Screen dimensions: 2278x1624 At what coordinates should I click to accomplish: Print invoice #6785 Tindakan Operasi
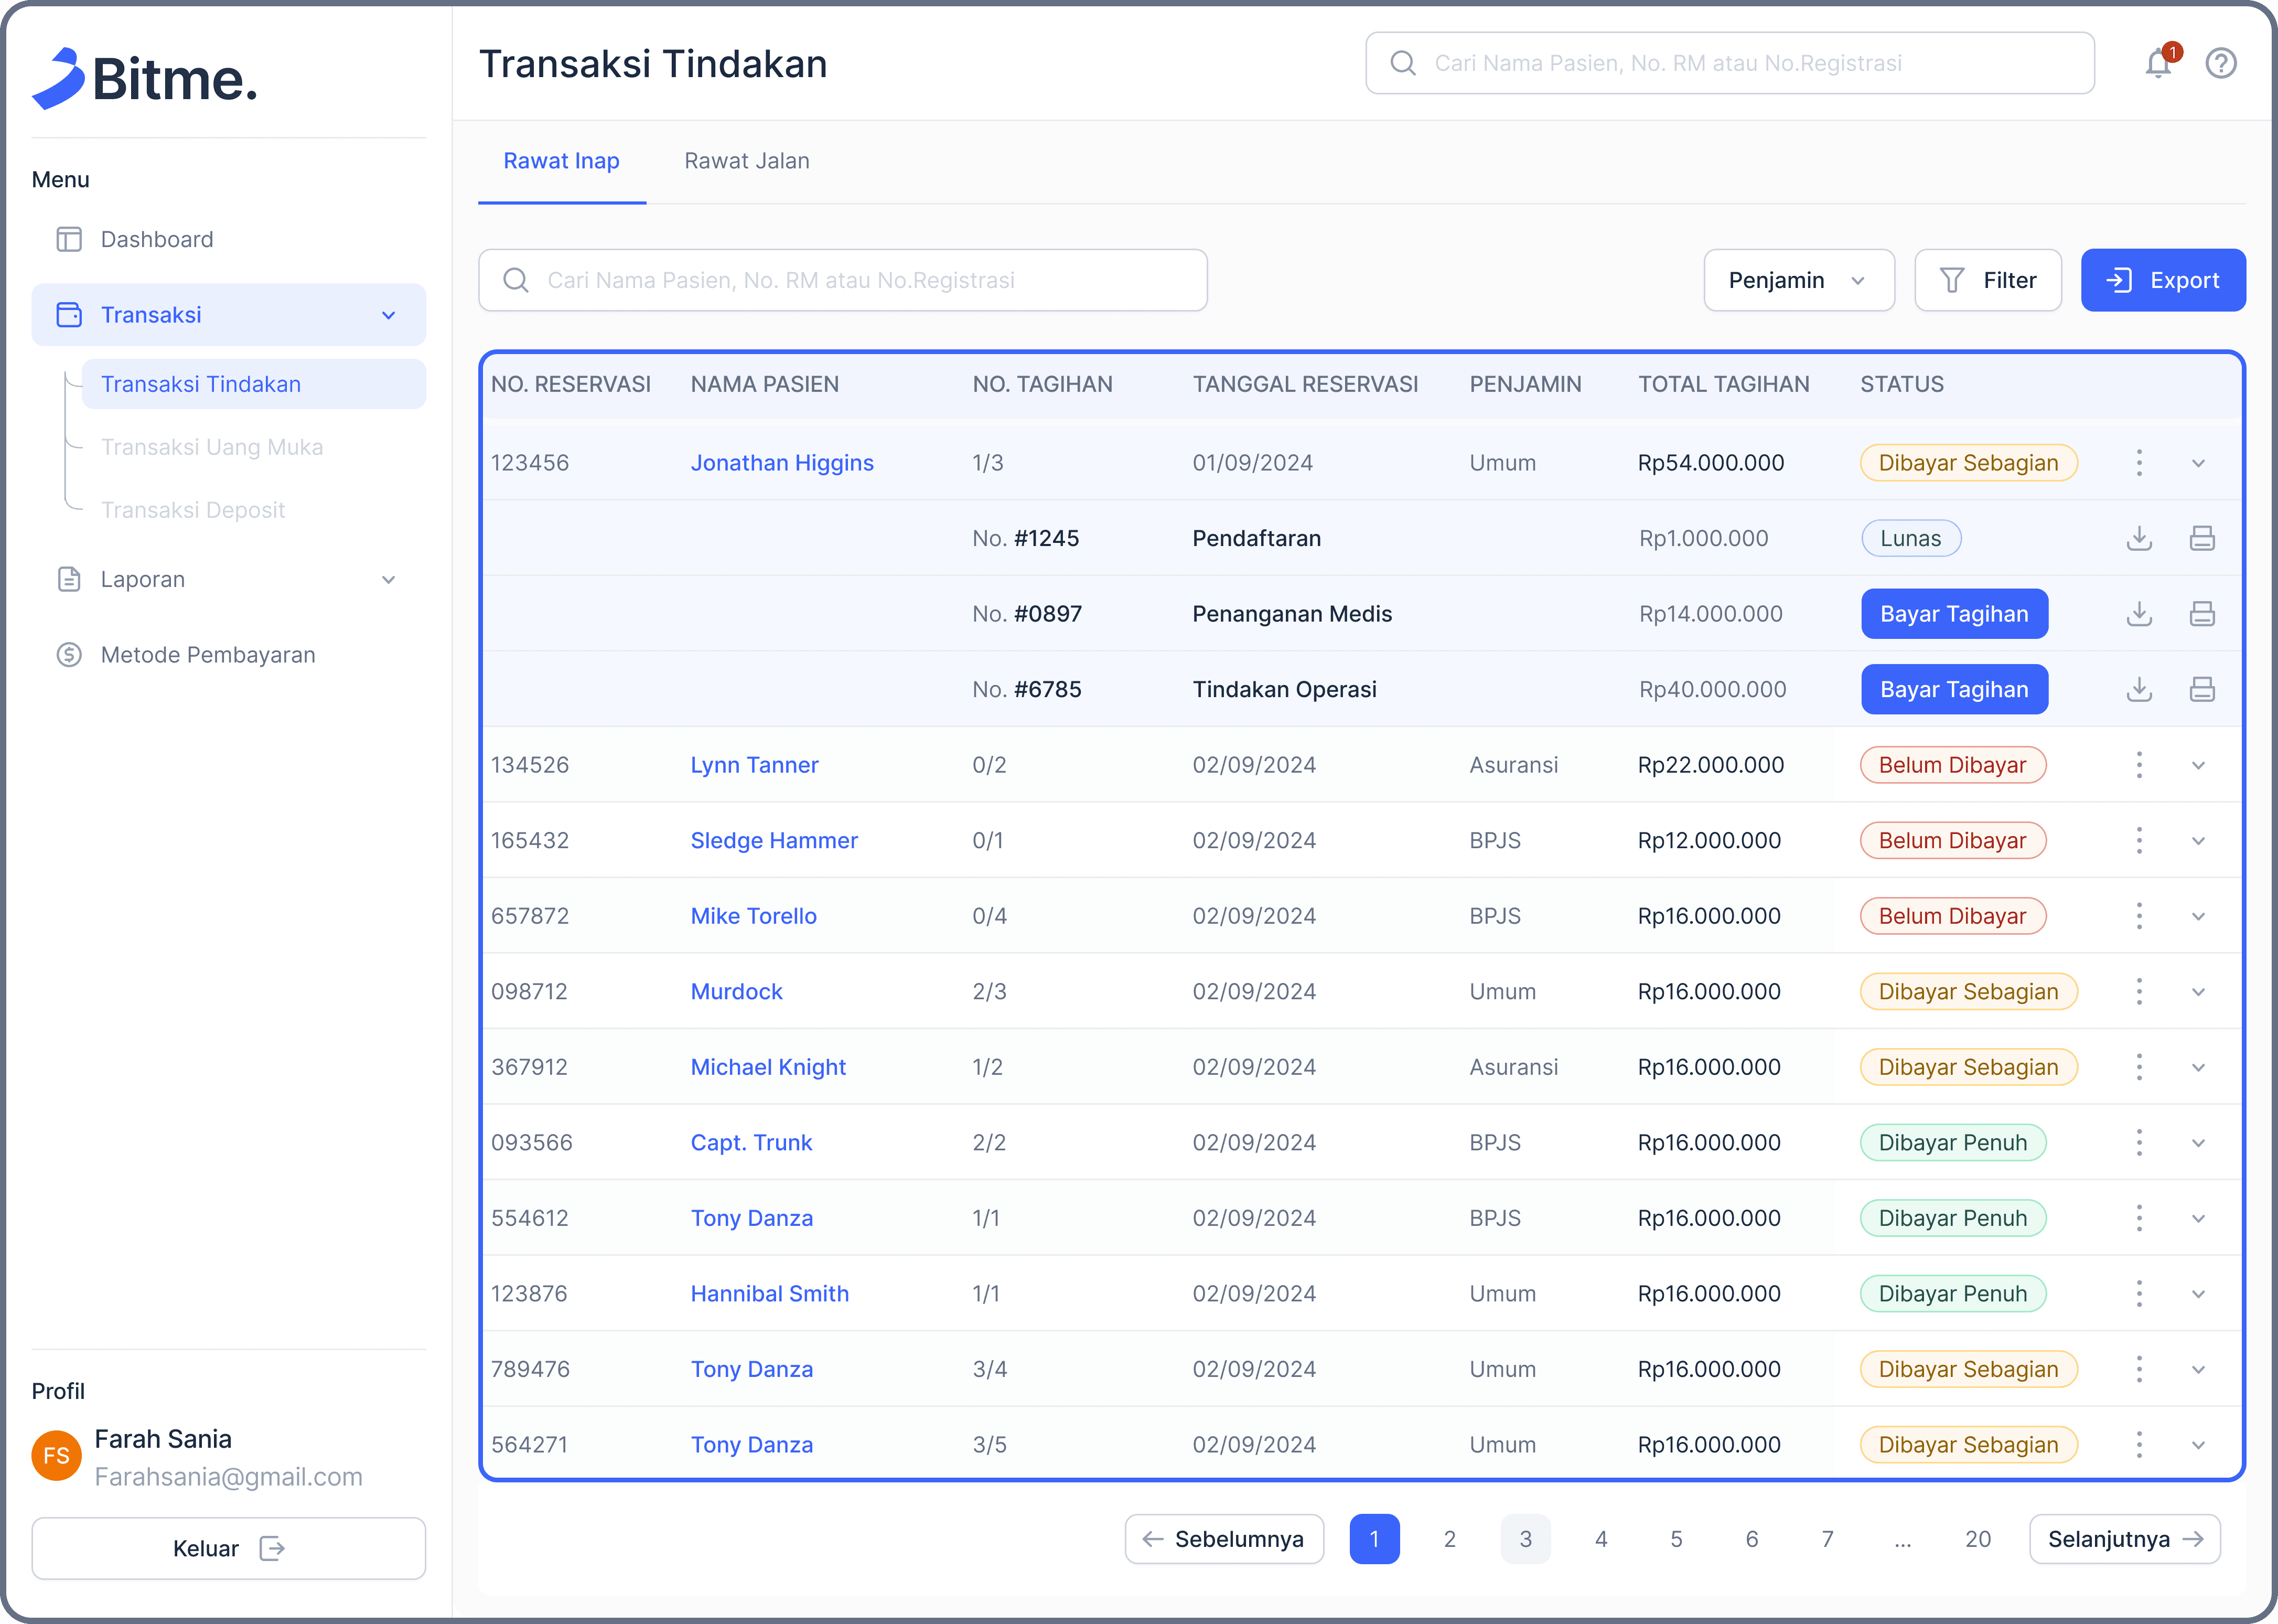[x=2201, y=689]
